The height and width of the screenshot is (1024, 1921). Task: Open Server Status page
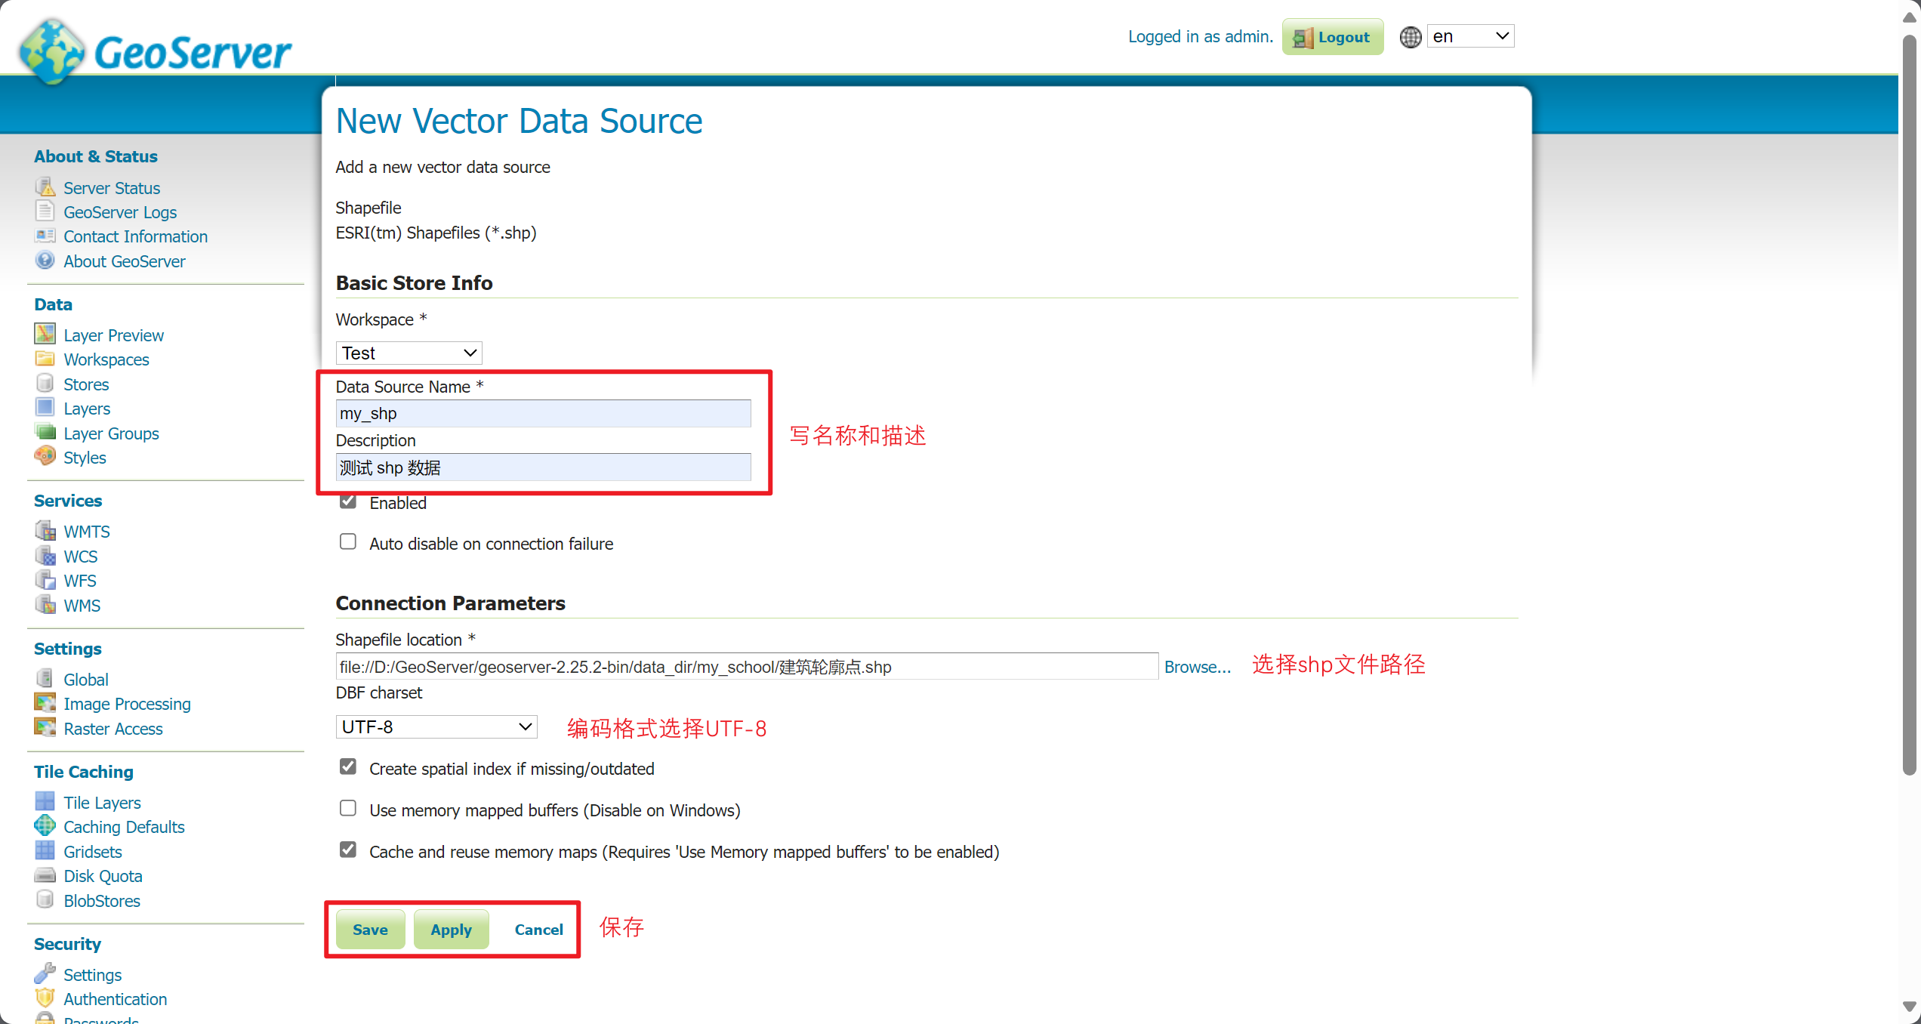click(112, 188)
